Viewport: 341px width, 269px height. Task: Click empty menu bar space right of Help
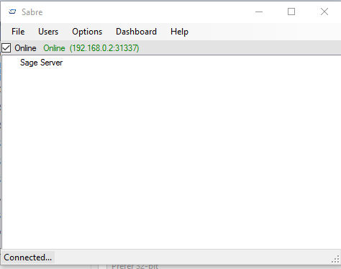(264, 32)
